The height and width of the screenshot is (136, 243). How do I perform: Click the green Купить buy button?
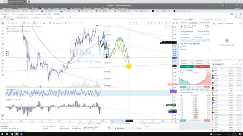(x=187, y=66)
